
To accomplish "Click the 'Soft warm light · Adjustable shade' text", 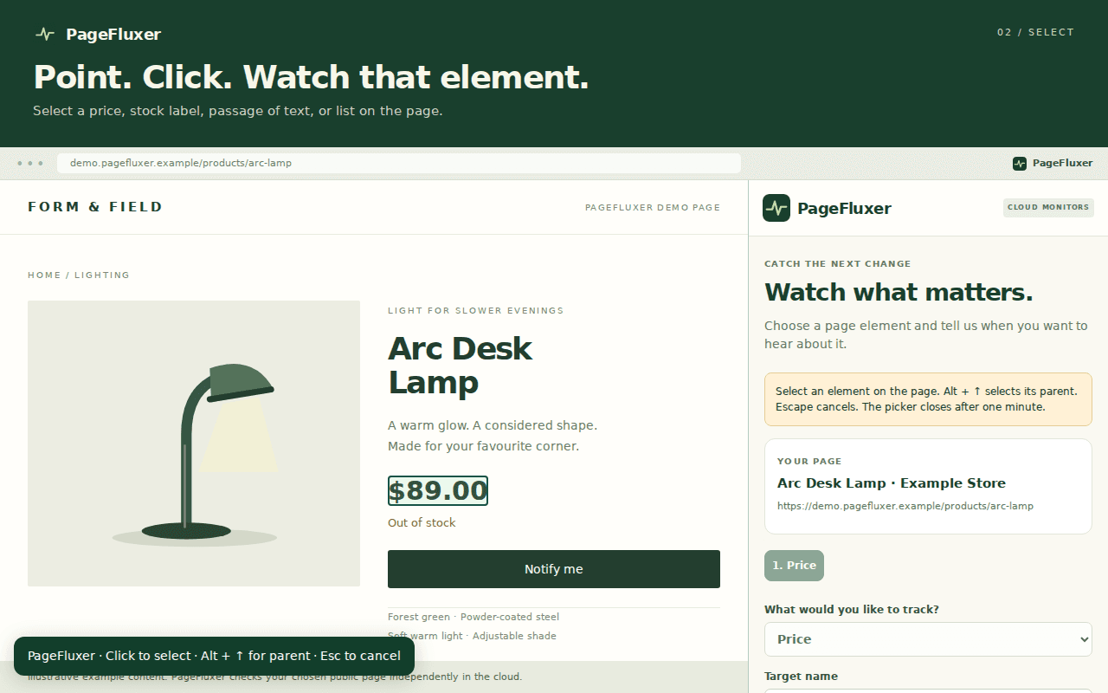I will pos(472,636).
